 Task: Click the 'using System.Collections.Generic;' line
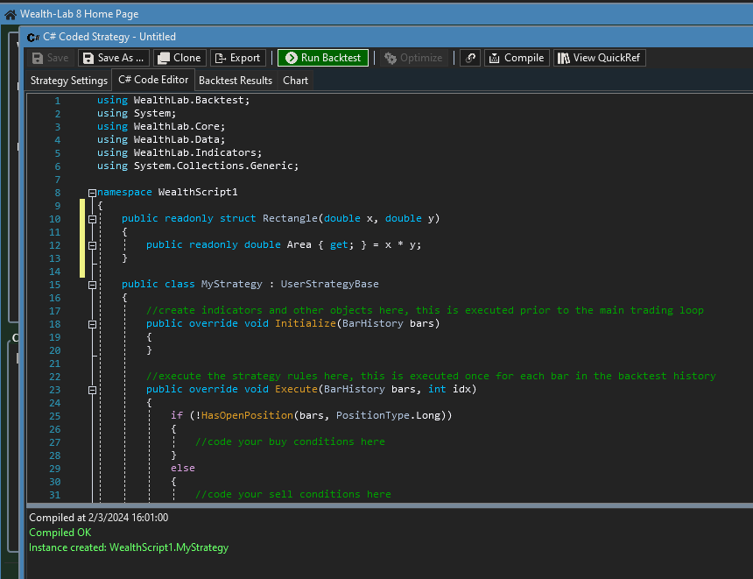[x=198, y=166]
